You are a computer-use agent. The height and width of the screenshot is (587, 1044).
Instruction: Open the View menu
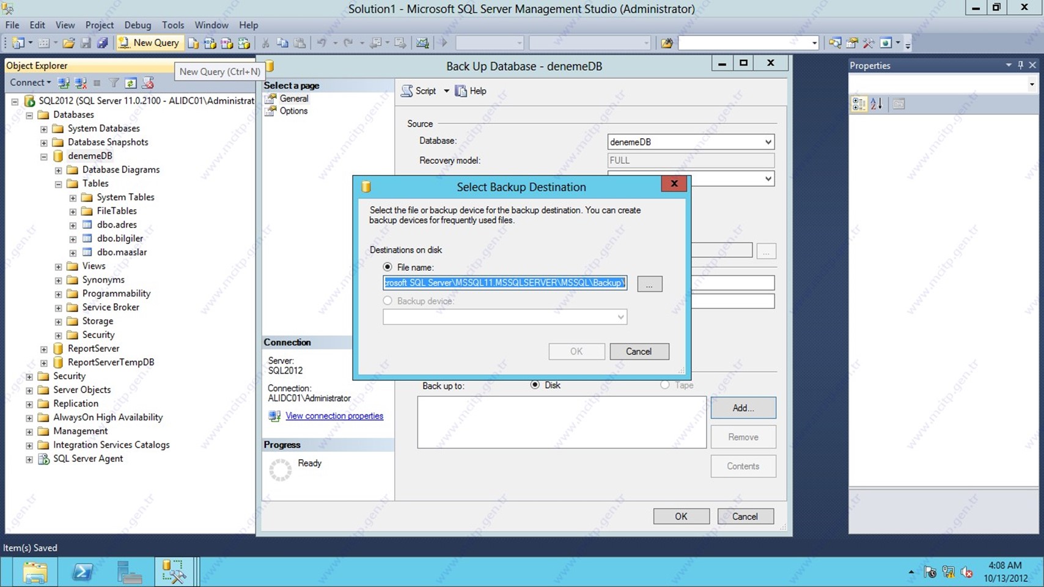(x=65, y=25)
